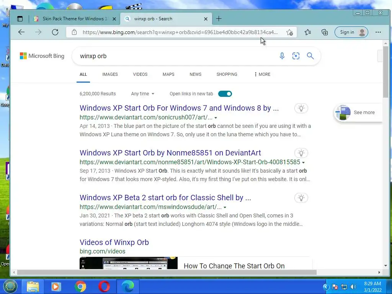Select the ALL search tab
This screenshot has height=294, width=392.
[83, 74]
